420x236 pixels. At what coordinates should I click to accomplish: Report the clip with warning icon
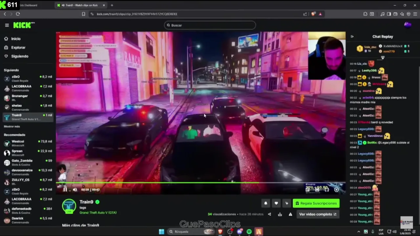point(290,214)
